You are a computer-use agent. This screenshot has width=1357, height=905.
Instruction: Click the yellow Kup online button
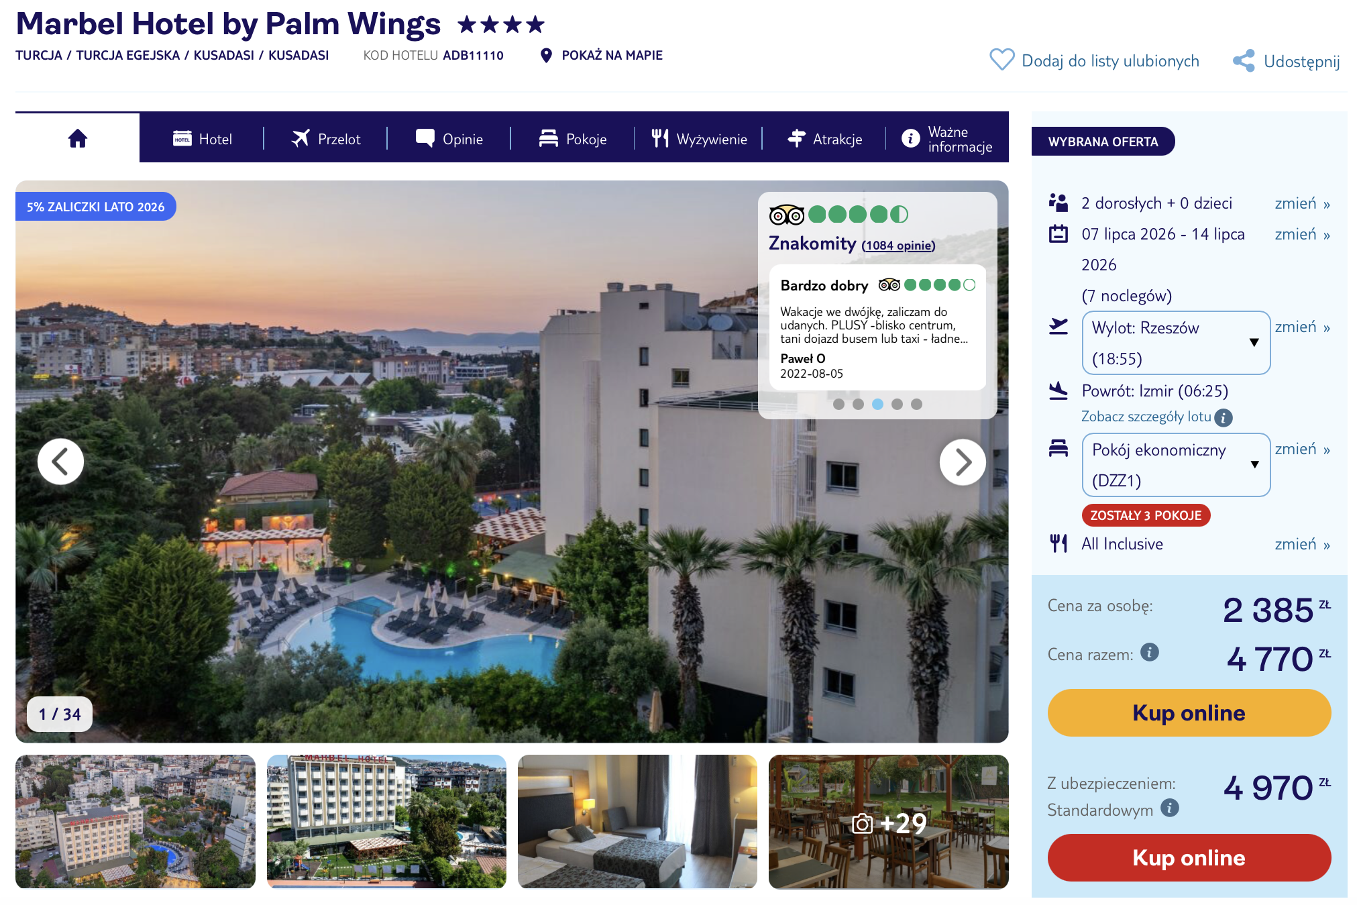(x=1189, y=712)
